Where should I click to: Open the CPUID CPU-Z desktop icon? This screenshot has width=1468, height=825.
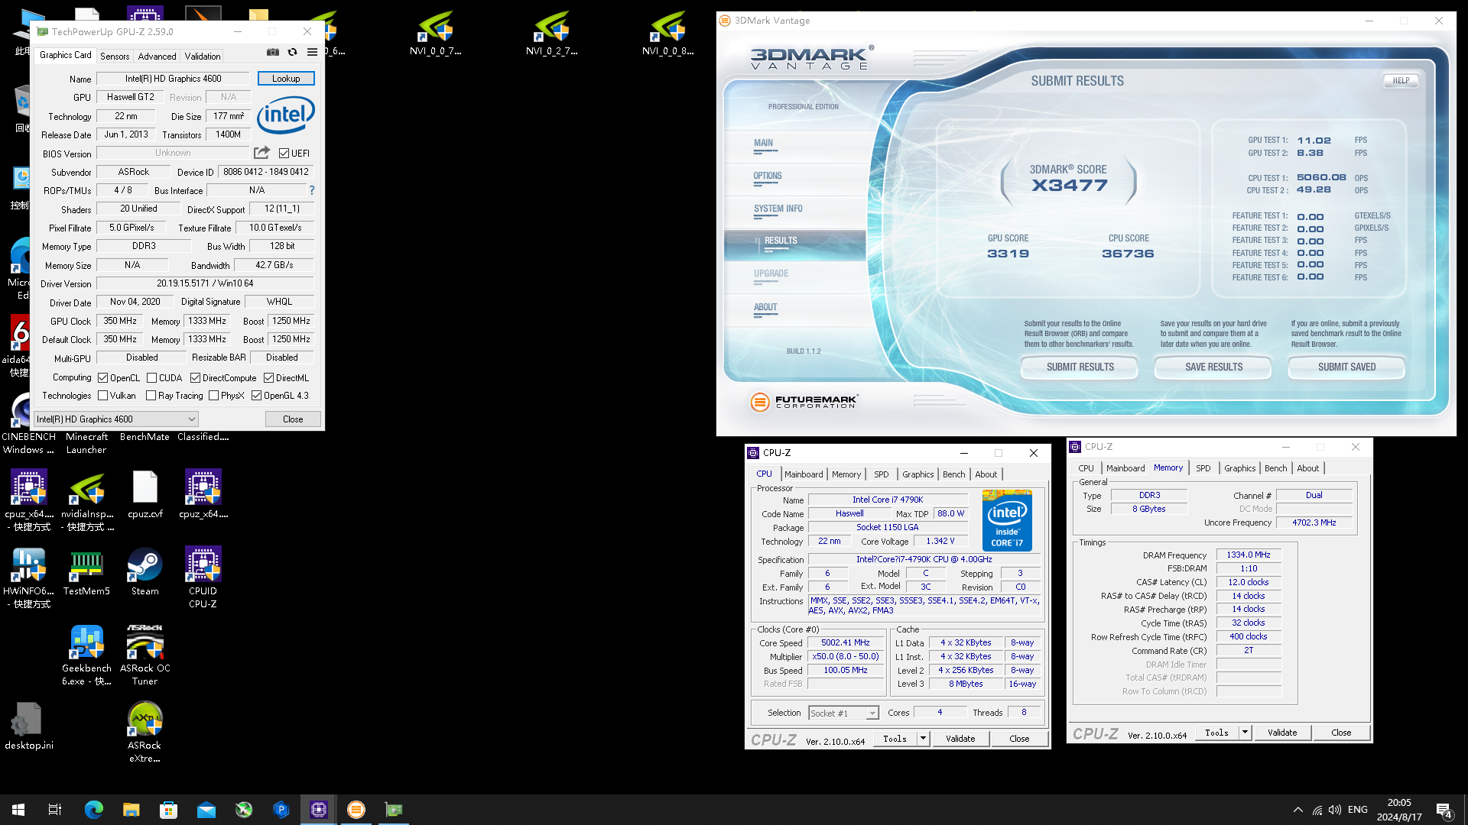pyautogui.click(x=203, y=578)
